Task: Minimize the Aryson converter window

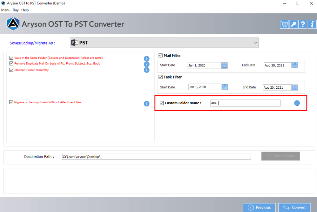Action: (284, 3)
